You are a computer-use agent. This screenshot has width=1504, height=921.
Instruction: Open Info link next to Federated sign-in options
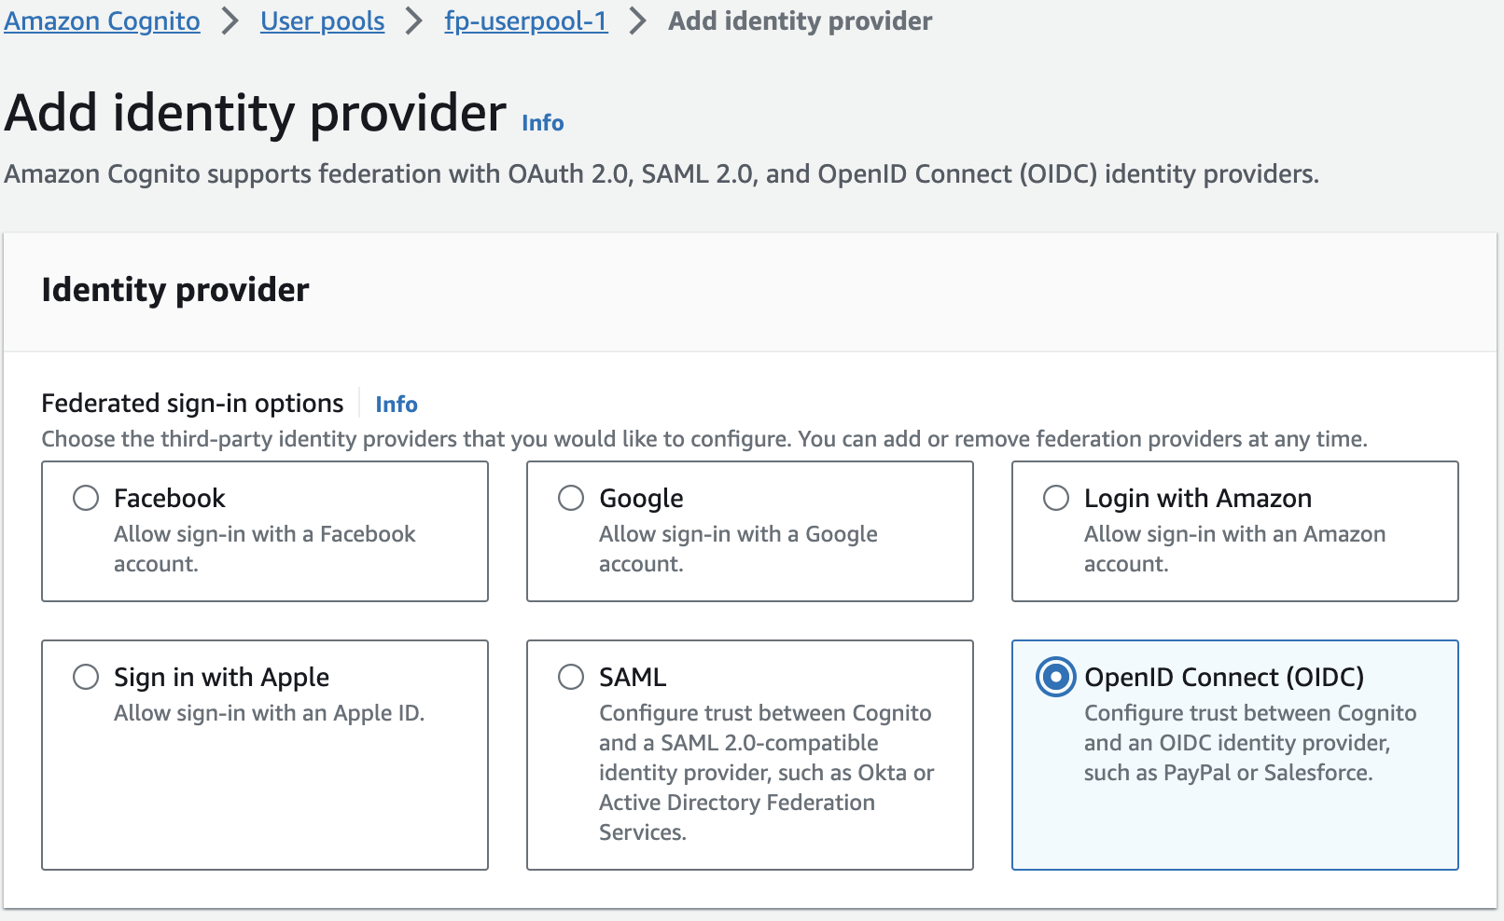point(397,404)
